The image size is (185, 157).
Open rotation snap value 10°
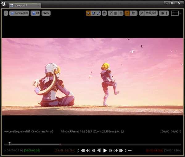[x=134, y=13]
